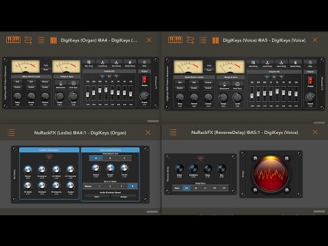Close the NuRackFX (Leslie) panel
Viewport: 328px width, 246px height.
(x=148, y=133)
